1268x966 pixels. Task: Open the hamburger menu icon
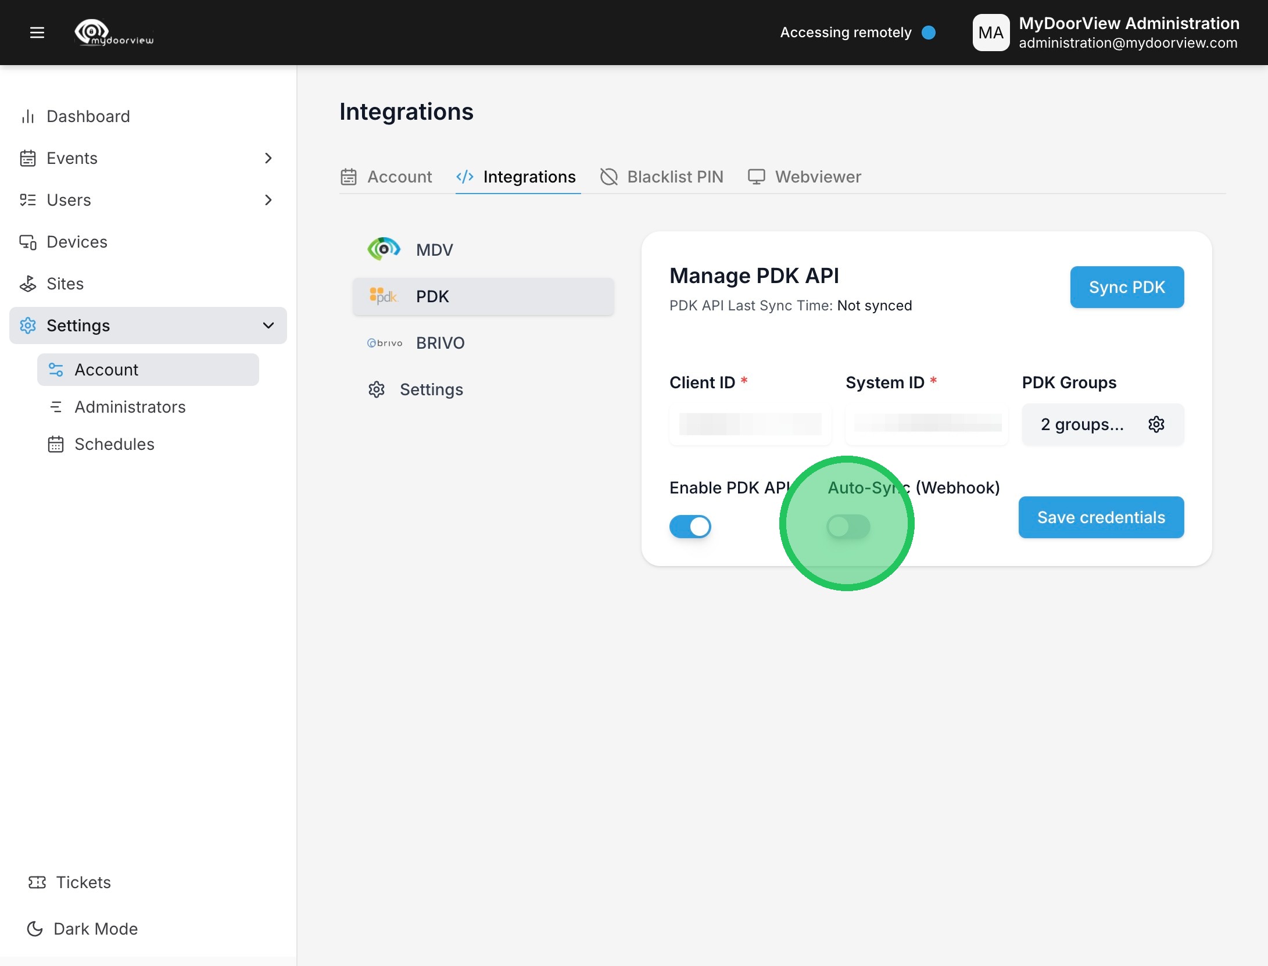[37, 33]
